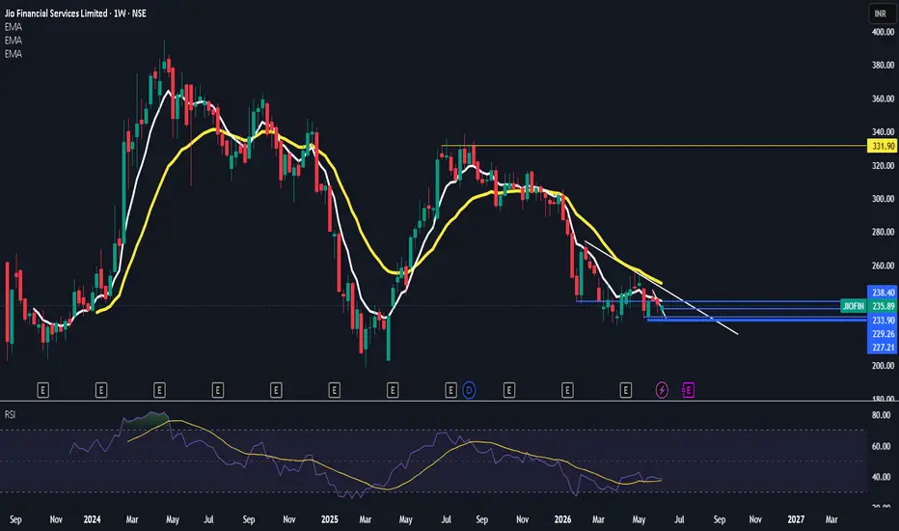The height and width of the screenshot is (531, 899).
Task: Open the January 2024 earnings E marker
Action: click(101, 391)
